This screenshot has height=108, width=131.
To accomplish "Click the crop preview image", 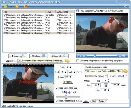I will 29,84.
